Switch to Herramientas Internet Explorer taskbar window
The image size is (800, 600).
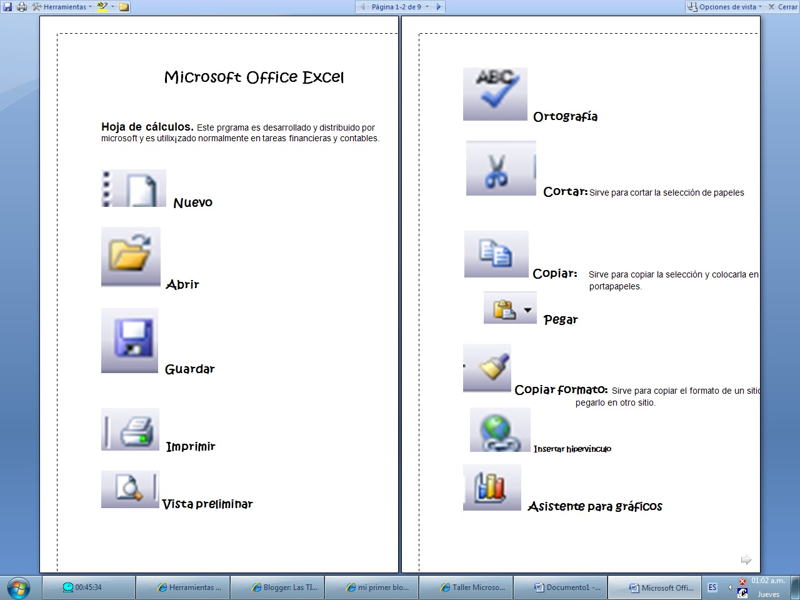[x=182, y=587]
